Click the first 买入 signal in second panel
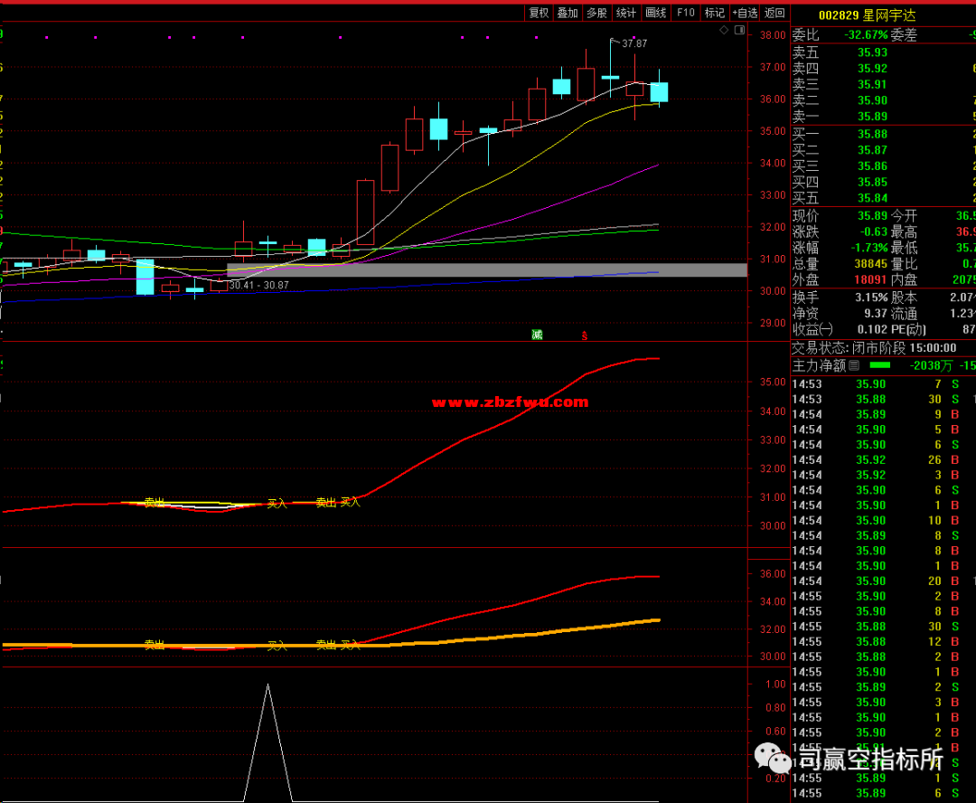The height and width of the screenshot is (803, 976). pos(277,504)
